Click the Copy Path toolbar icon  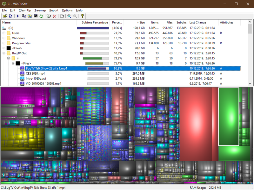[24, 16]
